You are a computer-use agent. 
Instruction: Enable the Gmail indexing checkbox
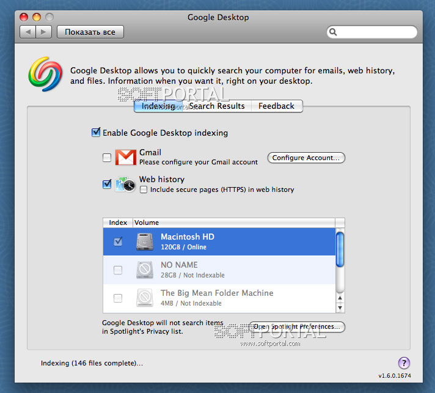(x=107, y=158)
